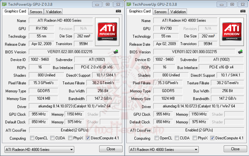The width and height of the screenshot is (249, 156).
Task: Click Bus Interface field showing PCI-E x16 @ x4
Action: point(221,67)
